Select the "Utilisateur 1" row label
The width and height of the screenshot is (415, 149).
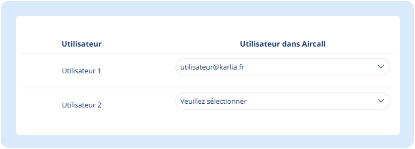82,71
